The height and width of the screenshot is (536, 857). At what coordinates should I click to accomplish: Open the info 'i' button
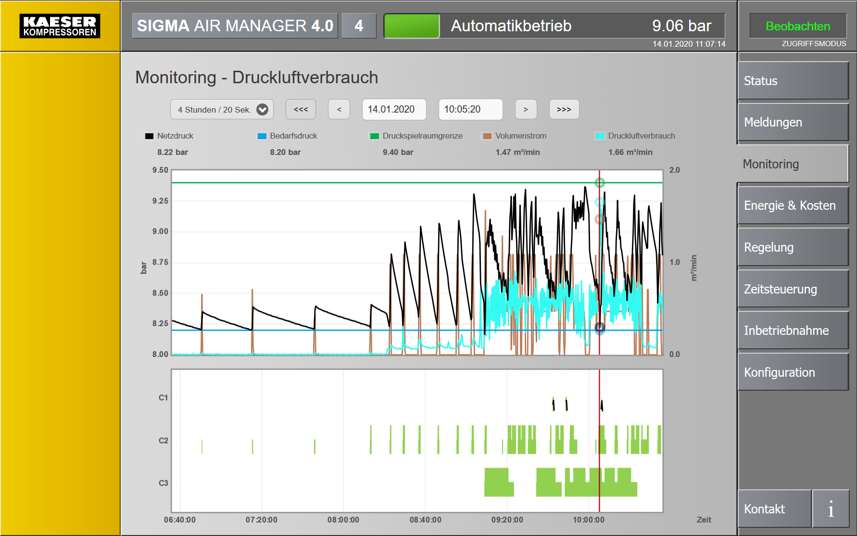[831, 509]
